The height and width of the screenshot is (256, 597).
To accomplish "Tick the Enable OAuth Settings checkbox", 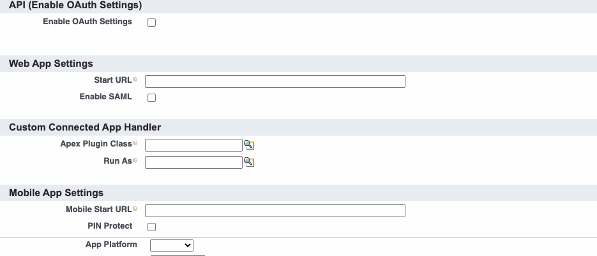I will [x=151, y=22].
